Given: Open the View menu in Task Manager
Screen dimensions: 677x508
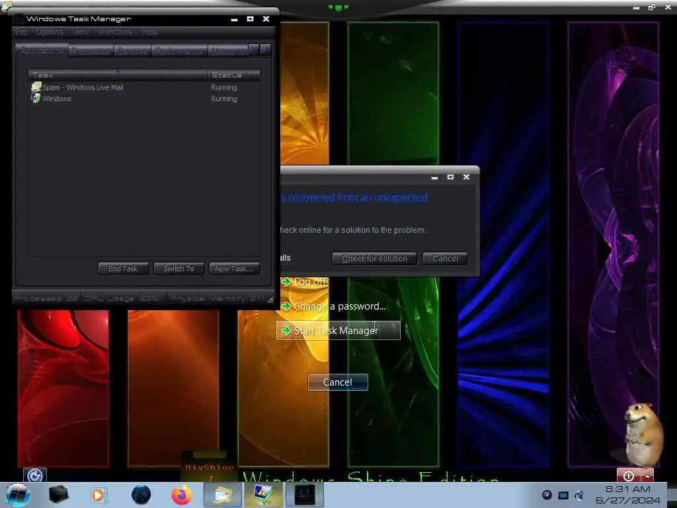Looking at the screenshot, I should tap(81, 32).
